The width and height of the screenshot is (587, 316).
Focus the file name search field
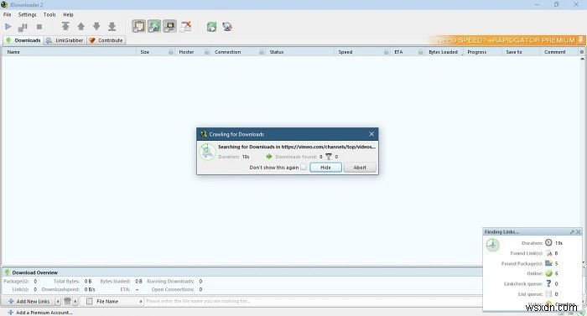click(x=313, y=301)
